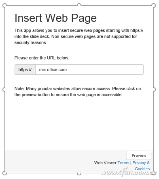
Task: Click the 'Please enter the URL below' label
Action: (42, 58)
